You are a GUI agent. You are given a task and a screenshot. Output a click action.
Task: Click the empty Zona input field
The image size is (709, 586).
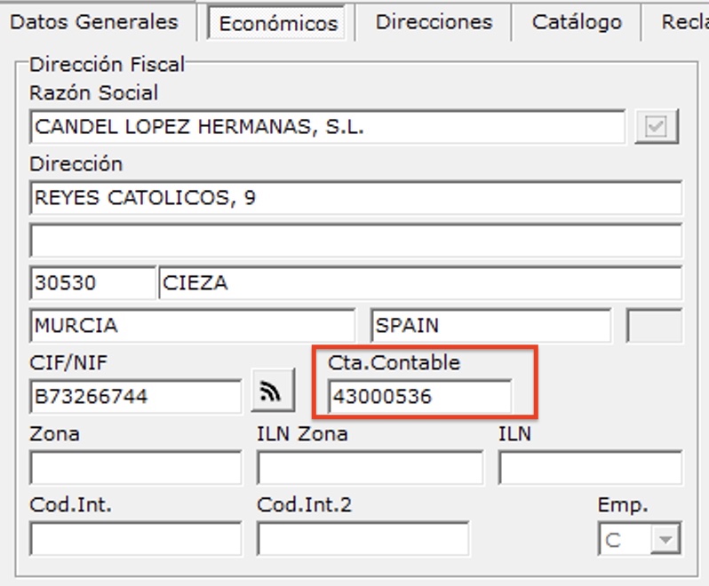click(135, 468)
